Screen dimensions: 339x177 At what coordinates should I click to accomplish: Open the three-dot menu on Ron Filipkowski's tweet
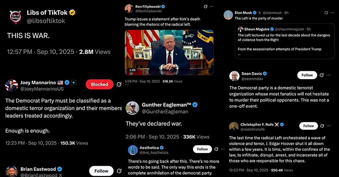click(x=212, y=6)
